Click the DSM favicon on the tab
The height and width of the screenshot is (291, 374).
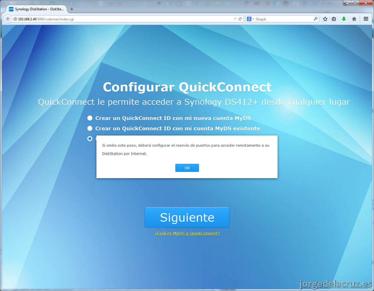pos(11,9)
